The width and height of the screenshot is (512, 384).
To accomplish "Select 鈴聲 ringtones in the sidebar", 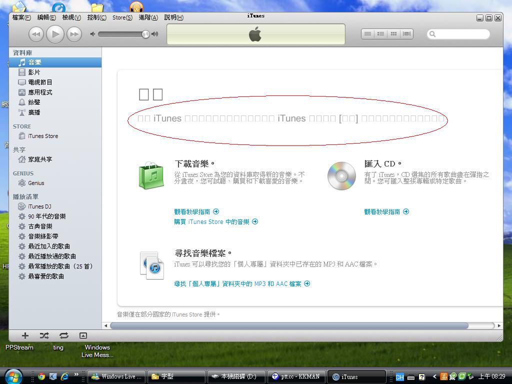I will [x=55, y=102].
